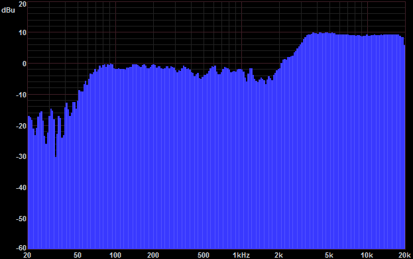The width and height of the screenshot is (413, 259).
Task: Click the -10 dBu axis value
Action: click(21, 95)
